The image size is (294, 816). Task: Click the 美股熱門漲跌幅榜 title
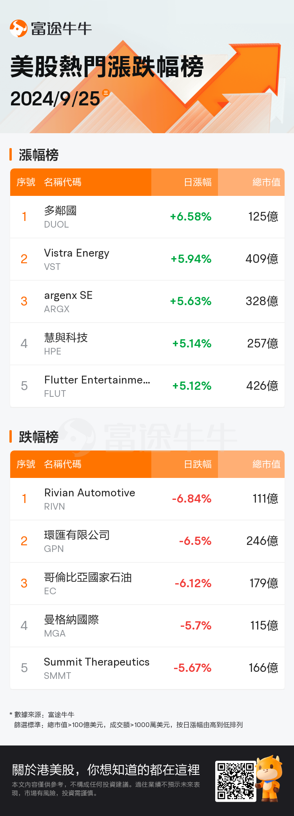[107, 67]
